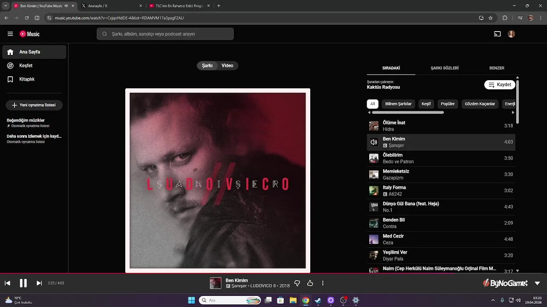
Task: Bookmark this page with star
Action: pos(491,18)
